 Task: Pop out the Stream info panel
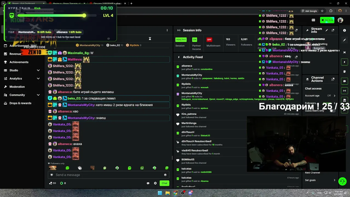pos(333,30)
